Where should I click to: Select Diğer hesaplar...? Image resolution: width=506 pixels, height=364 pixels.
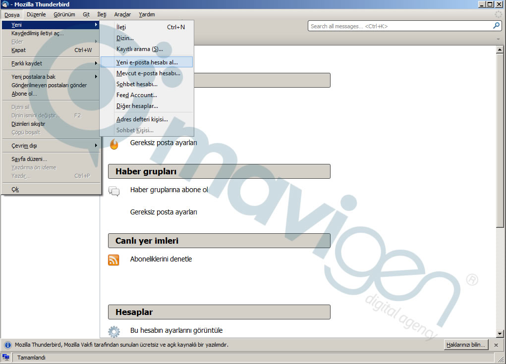tap(147, 106)
